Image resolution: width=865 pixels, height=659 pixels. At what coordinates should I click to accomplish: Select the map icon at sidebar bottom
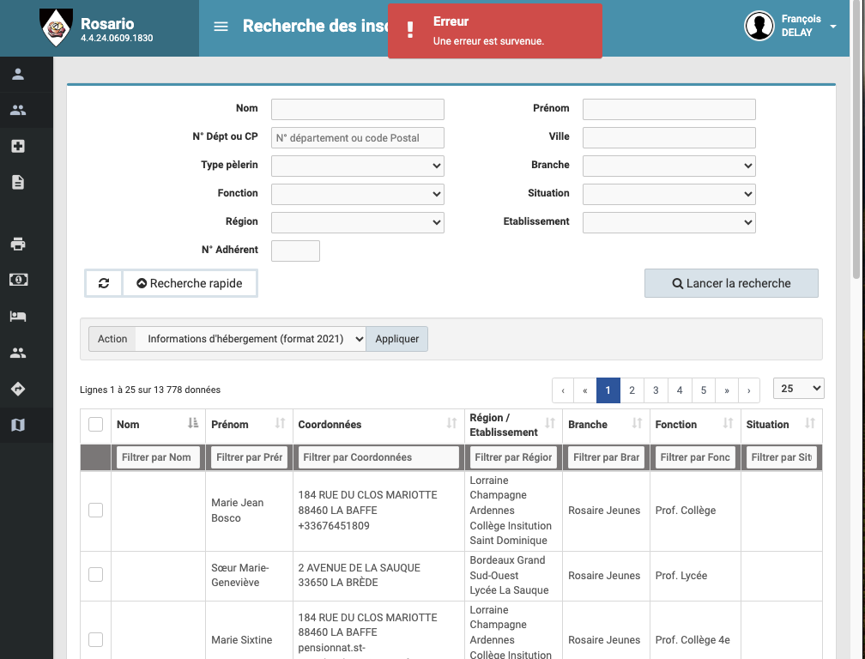coord(17,425)
